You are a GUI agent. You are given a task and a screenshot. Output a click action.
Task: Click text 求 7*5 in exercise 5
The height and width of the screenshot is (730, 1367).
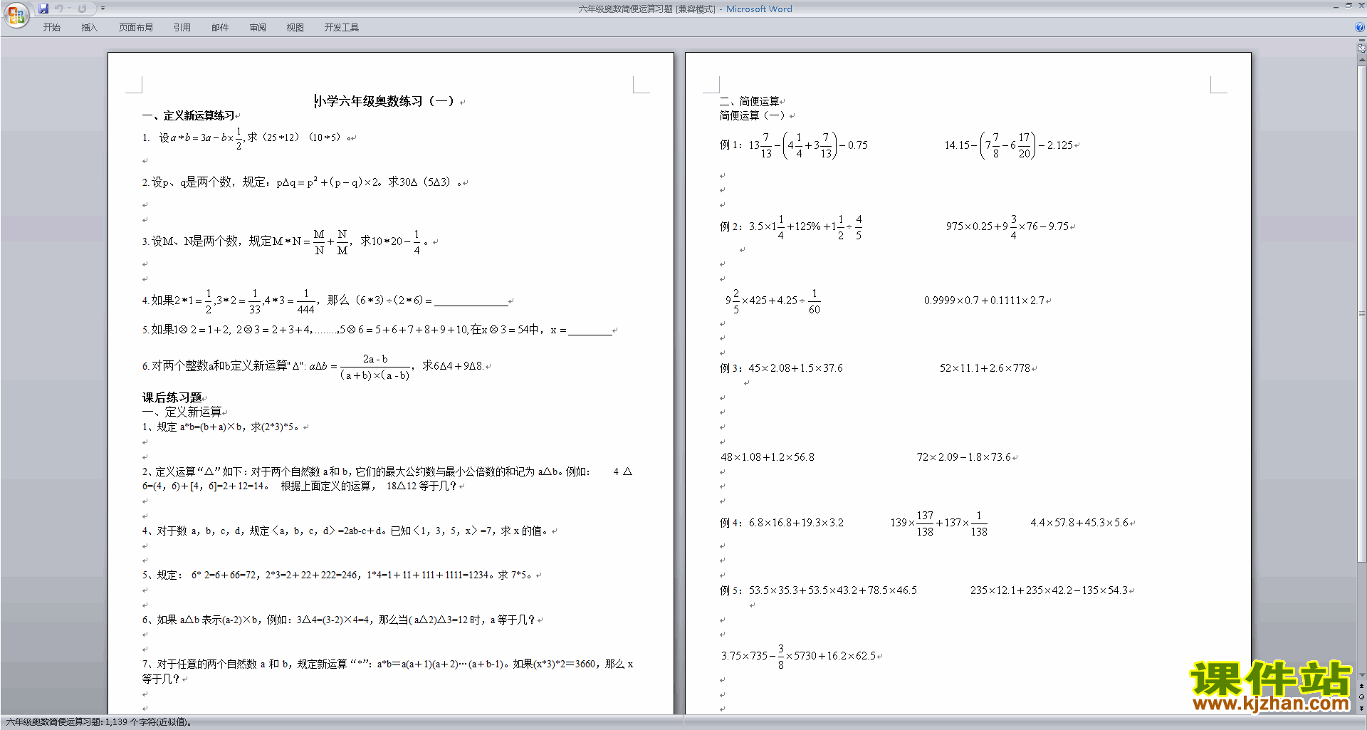pyautogui.click(x=514, y=575)
